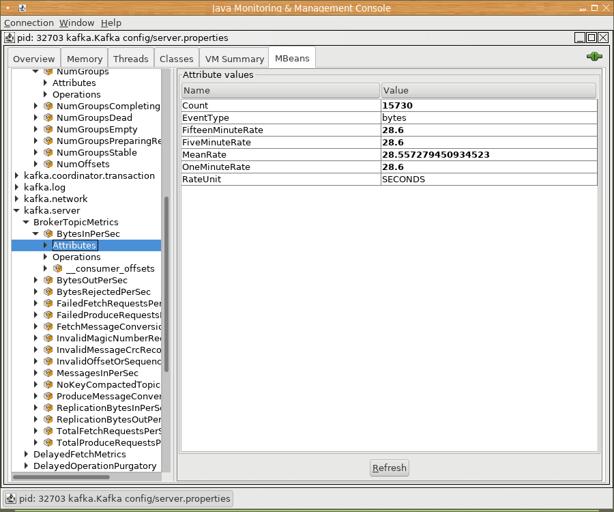Select the Count value 15730

(489, 105)
